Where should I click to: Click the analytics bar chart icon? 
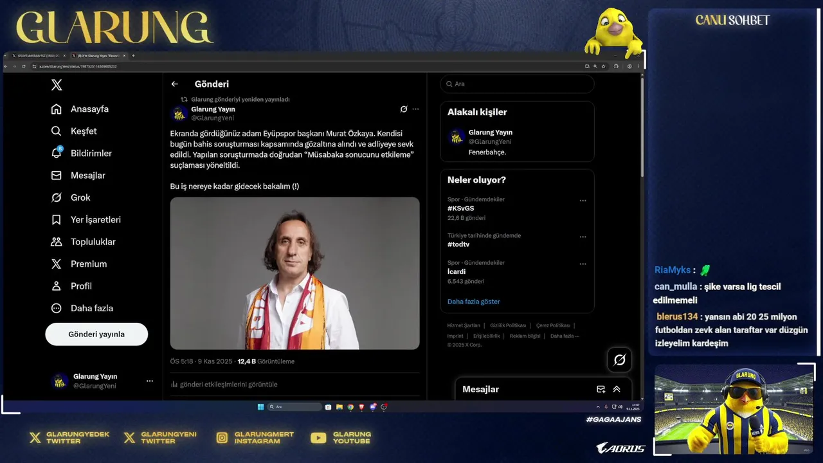coord(174,385)
